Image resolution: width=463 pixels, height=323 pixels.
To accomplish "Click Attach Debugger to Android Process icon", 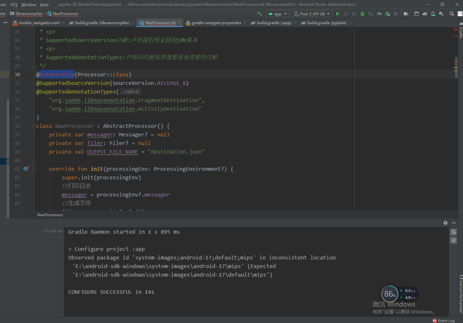I will [x=387, y=14].
